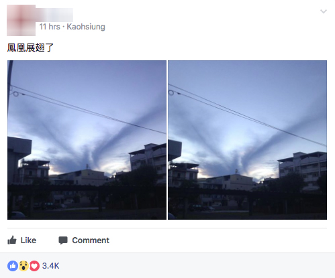Click the Like button text
The width and height of the screenshot is (335, 278).
[28, 240]
